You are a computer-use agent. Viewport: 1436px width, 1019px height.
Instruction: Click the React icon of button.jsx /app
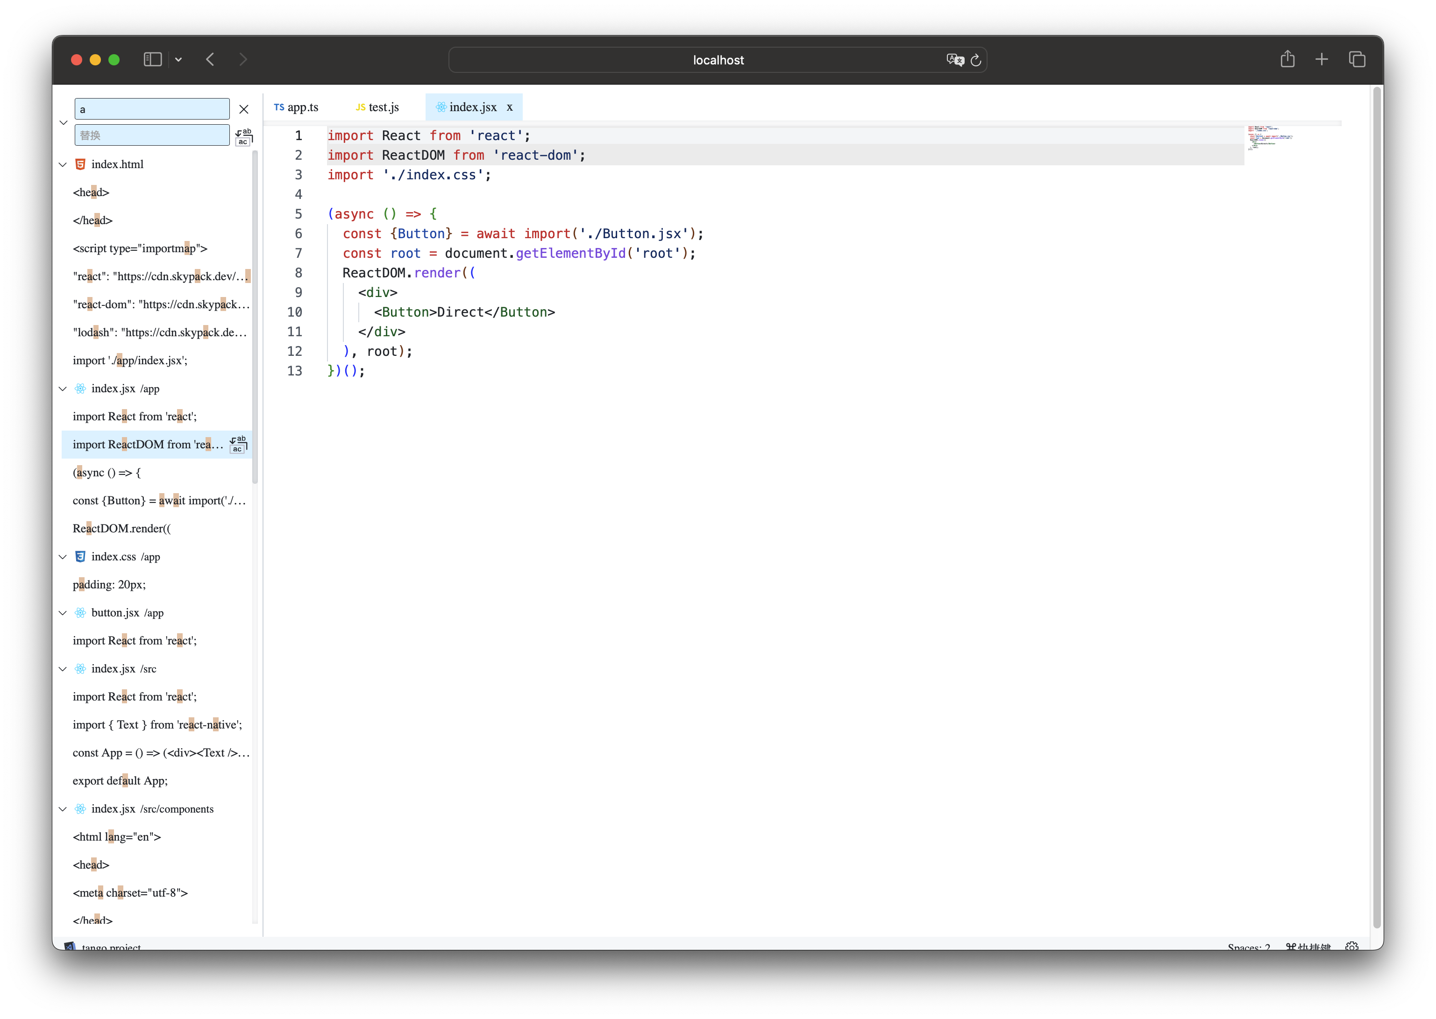pos(80,613)
